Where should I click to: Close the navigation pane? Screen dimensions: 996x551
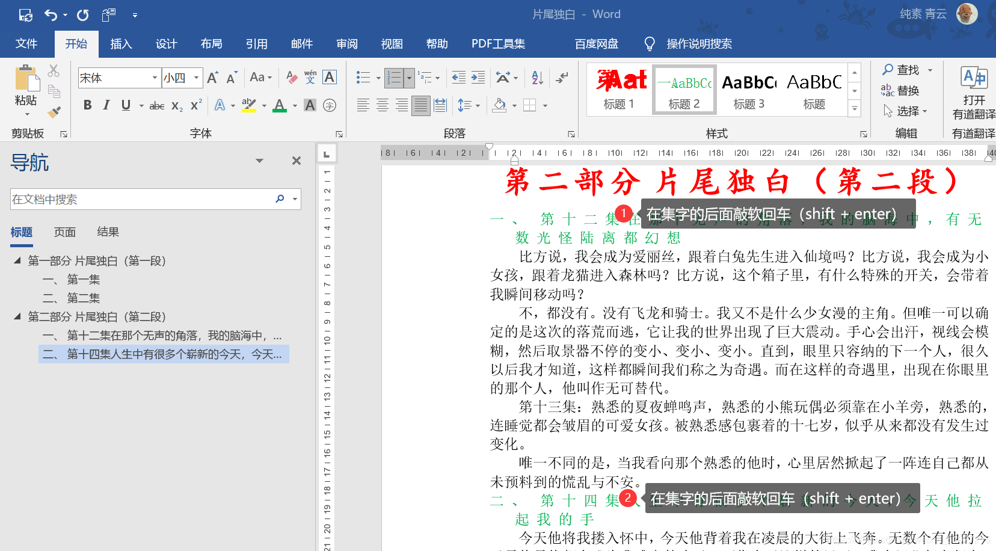click(297, 161)
